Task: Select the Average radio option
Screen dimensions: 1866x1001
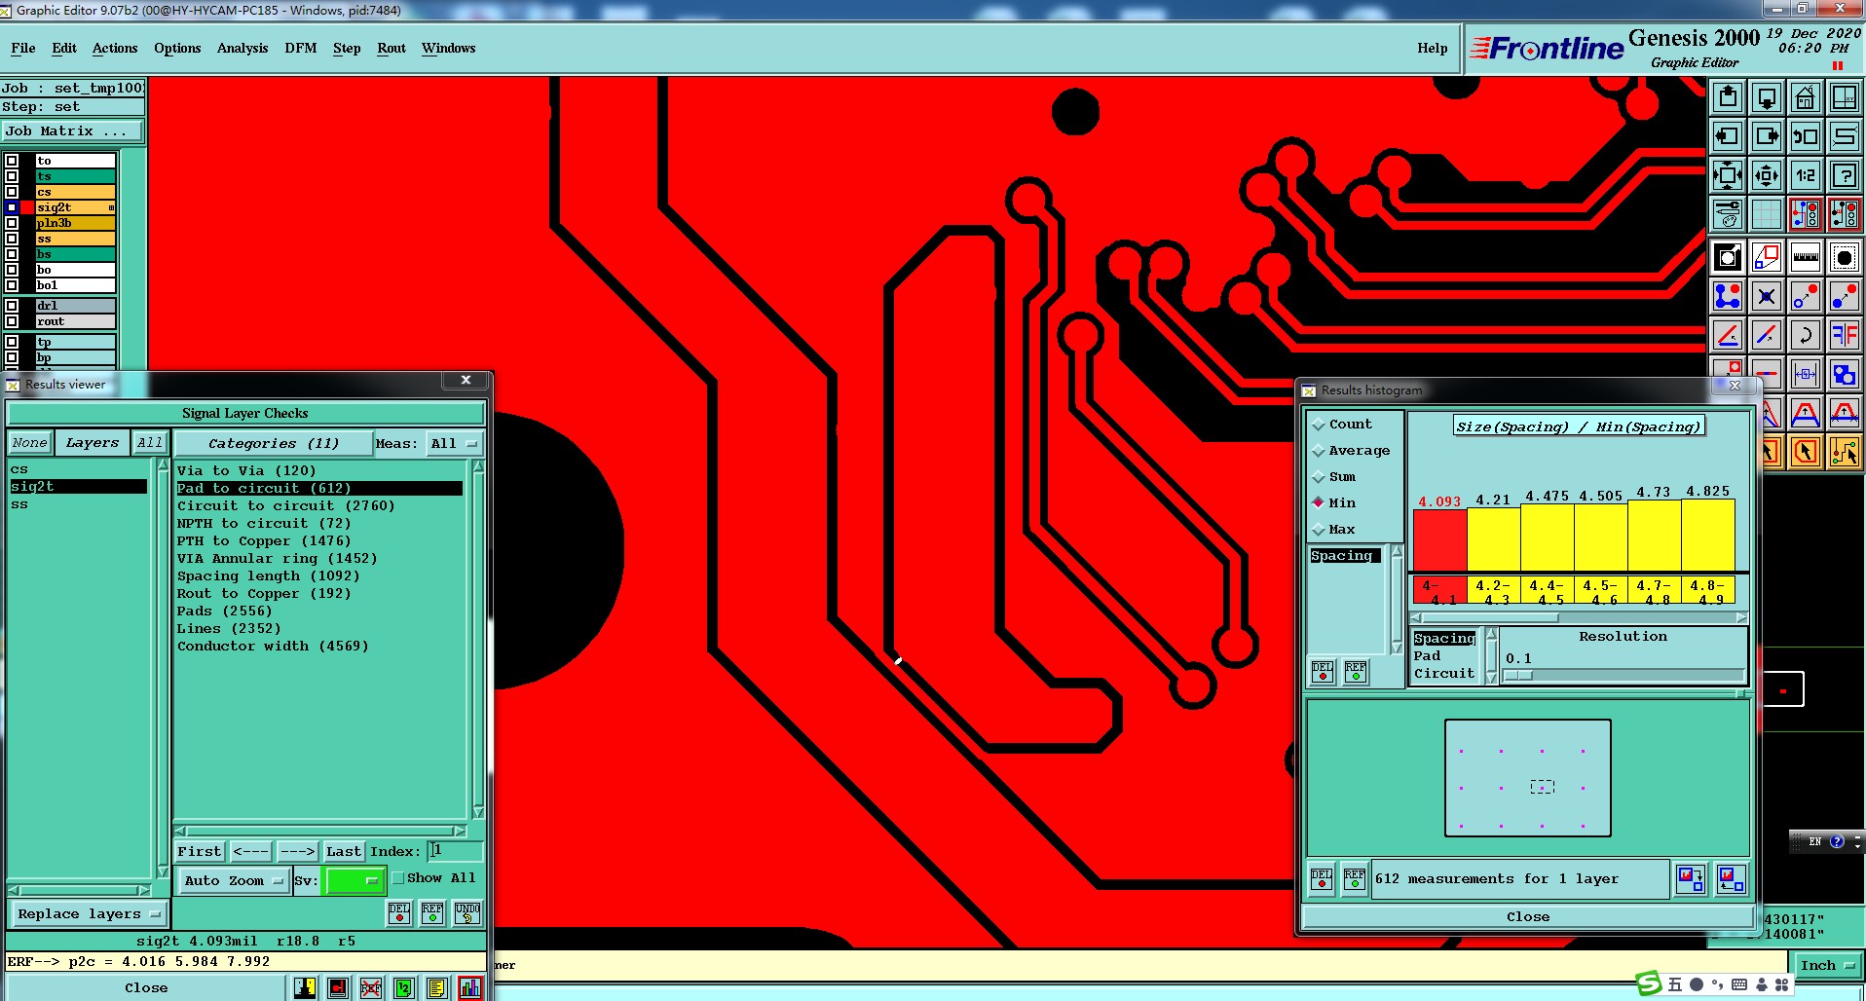Action: pos(1351,451)
